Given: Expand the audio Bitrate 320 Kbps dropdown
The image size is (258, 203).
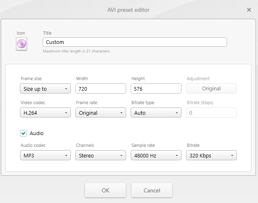Looking at the screenshot, I should 211,155.
